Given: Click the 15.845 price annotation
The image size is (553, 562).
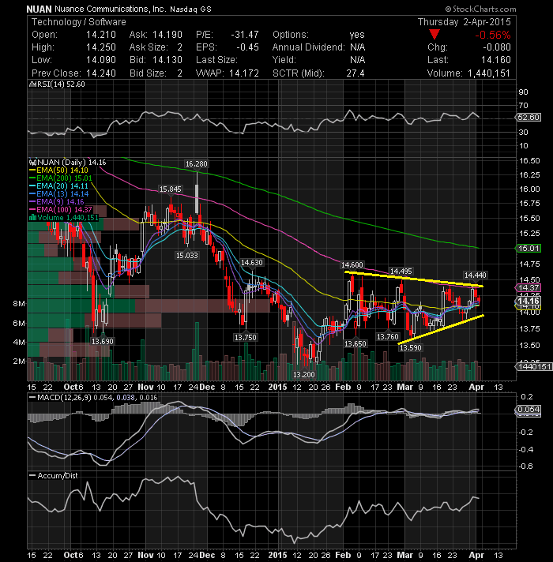Looking at the screenshot, I should pyautogui.click(x=171, y=189).
